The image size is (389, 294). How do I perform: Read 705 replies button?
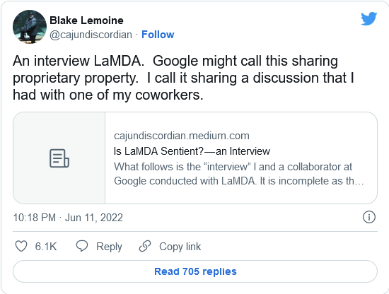click(x=195, y=271)
